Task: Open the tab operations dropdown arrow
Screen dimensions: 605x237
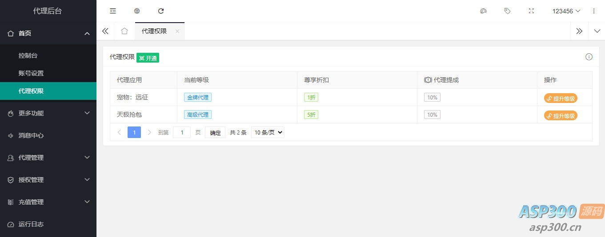Action: click(597, 31)
